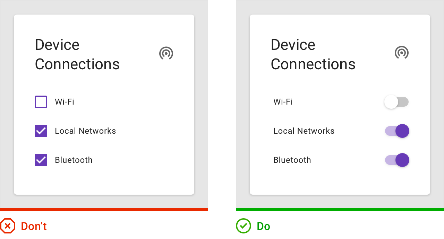The image size is (444, 239).
Task: Click the Bluetooth label beside its checkbox
Action: coord(74,160)
